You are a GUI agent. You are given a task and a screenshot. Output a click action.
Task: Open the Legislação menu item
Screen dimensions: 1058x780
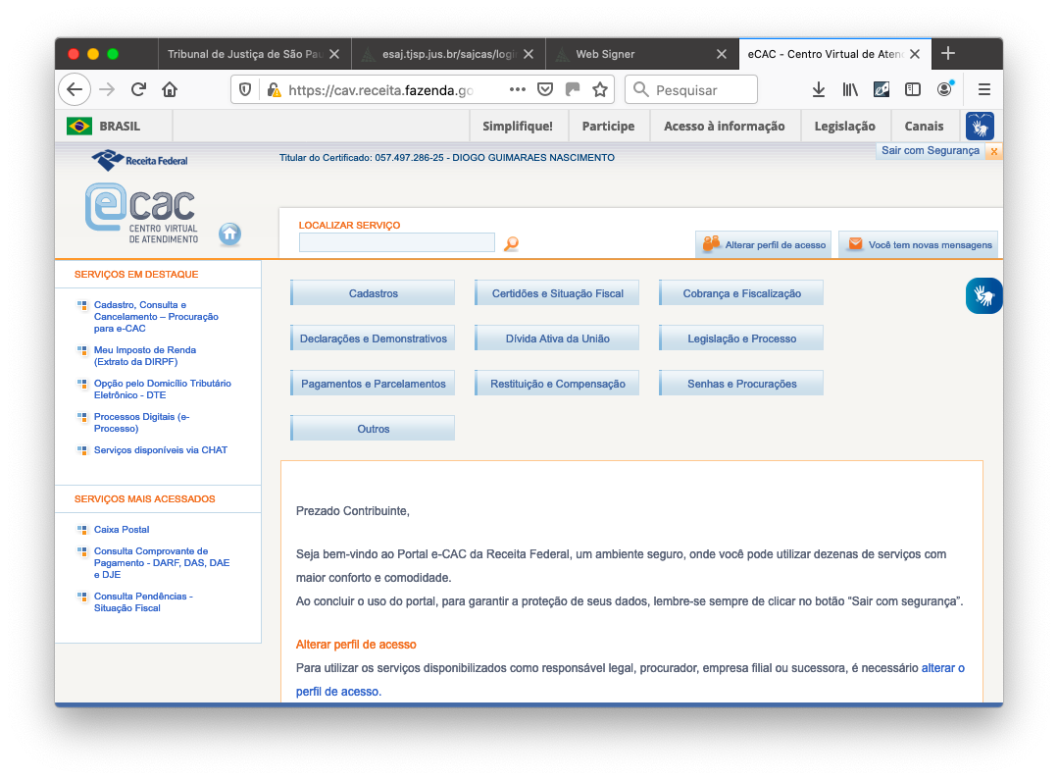pos(844,126)
